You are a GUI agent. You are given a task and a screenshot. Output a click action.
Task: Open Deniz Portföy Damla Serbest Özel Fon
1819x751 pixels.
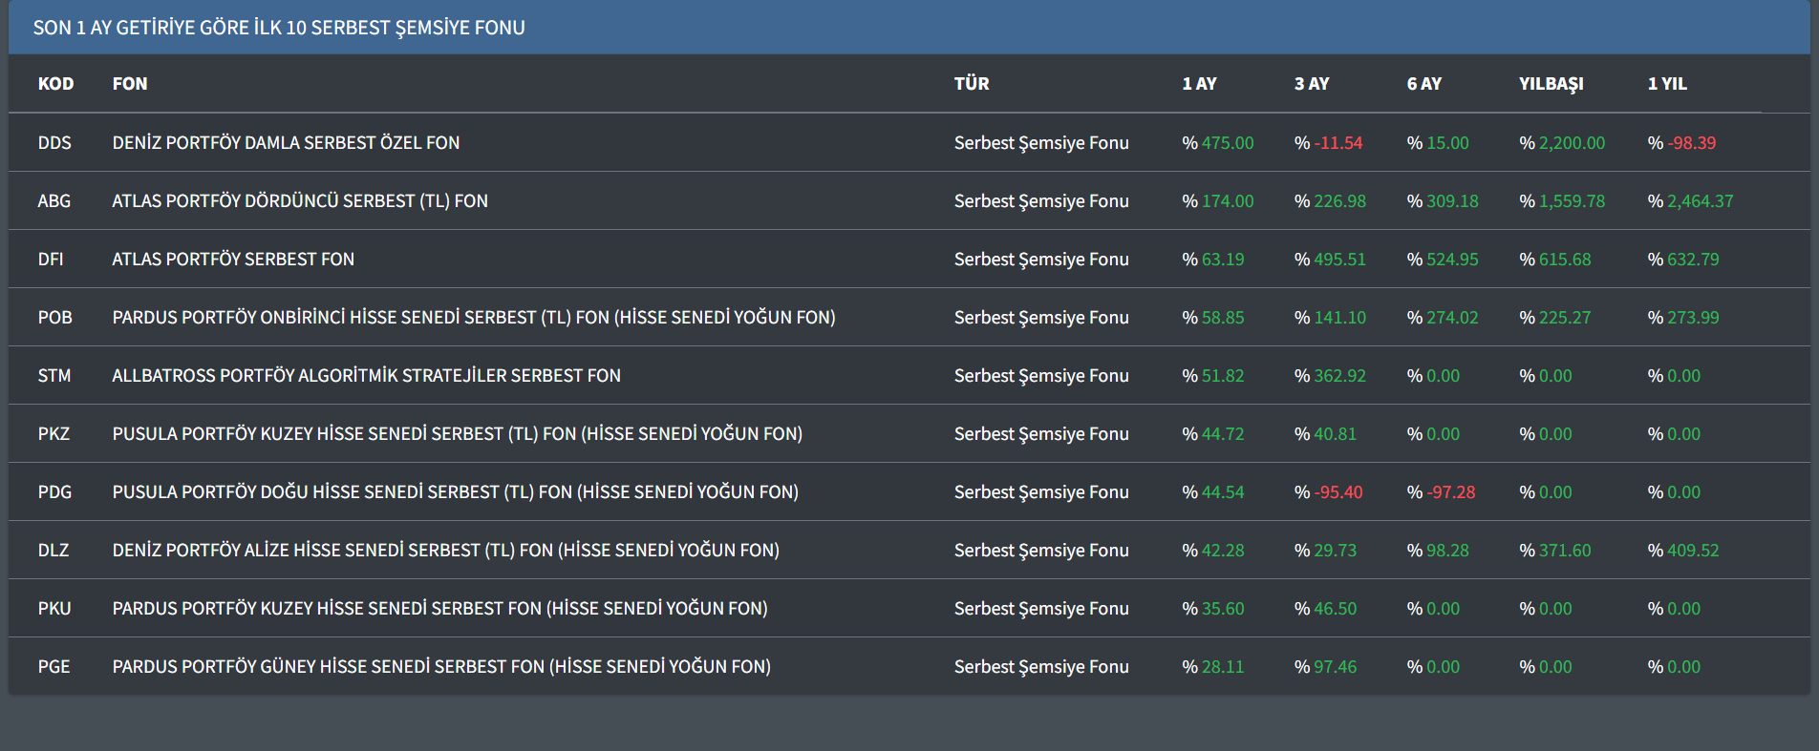[286, 143]
